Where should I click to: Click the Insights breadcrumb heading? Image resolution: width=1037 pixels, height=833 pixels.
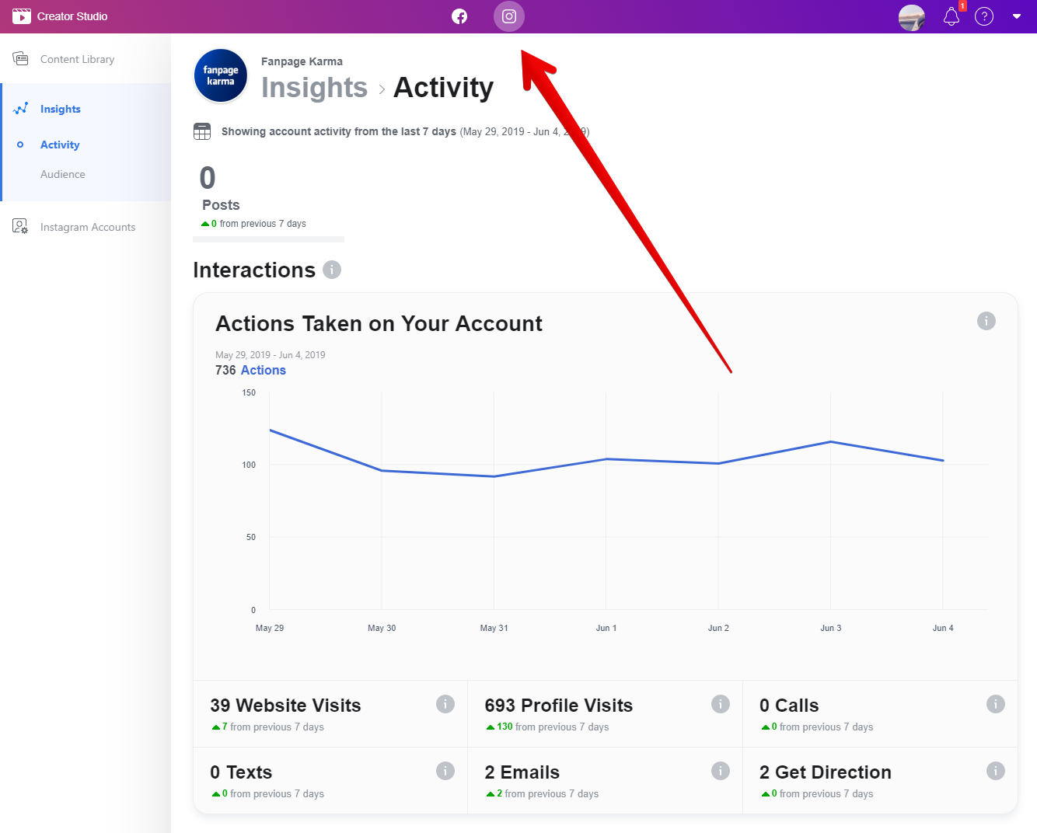coord(314,88)
